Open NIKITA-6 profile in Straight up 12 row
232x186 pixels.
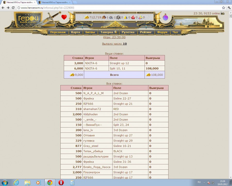click(x=91, y=63)
